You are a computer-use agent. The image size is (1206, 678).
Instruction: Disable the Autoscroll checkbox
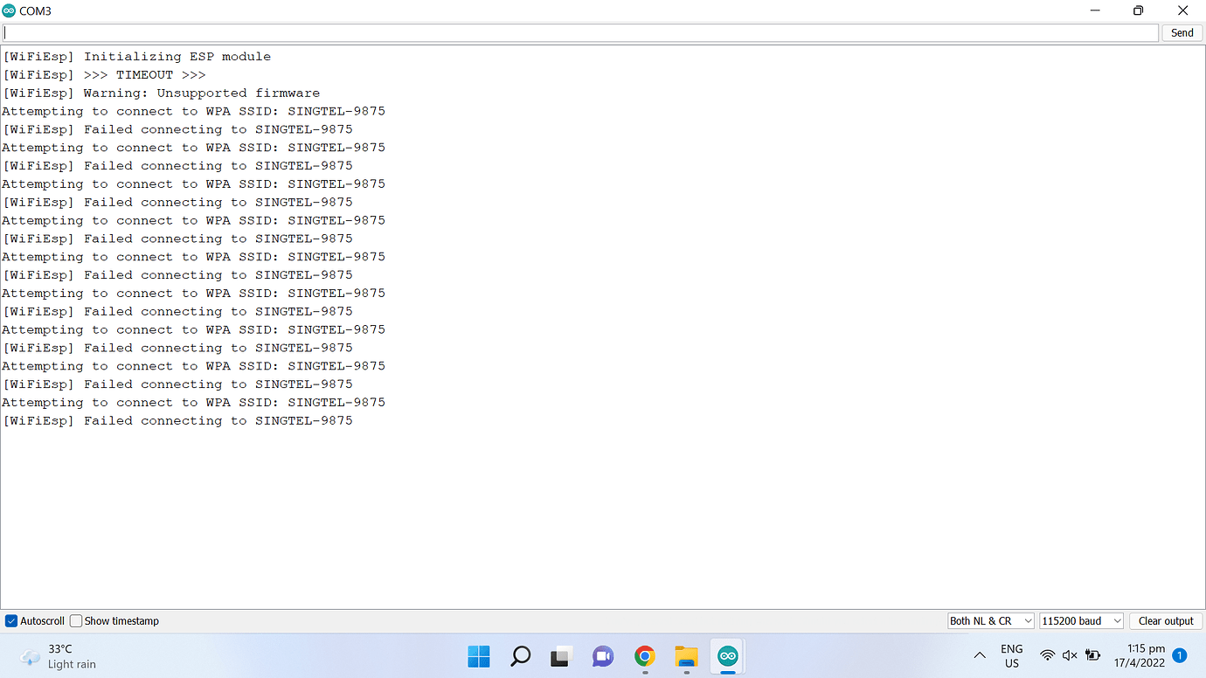pos(10,620)
